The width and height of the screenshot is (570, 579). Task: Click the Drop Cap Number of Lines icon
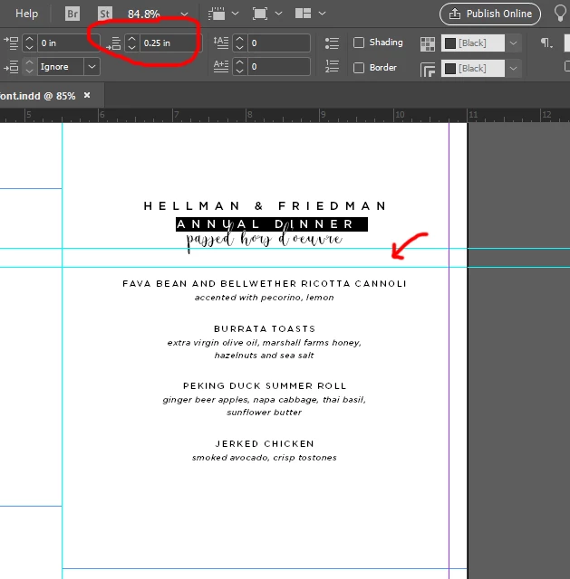pos(221,43)
